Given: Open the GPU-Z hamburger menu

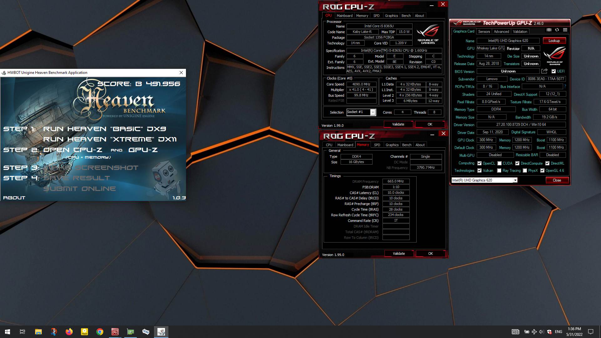Looking at the screenshot, I should [x=565, y=30].
